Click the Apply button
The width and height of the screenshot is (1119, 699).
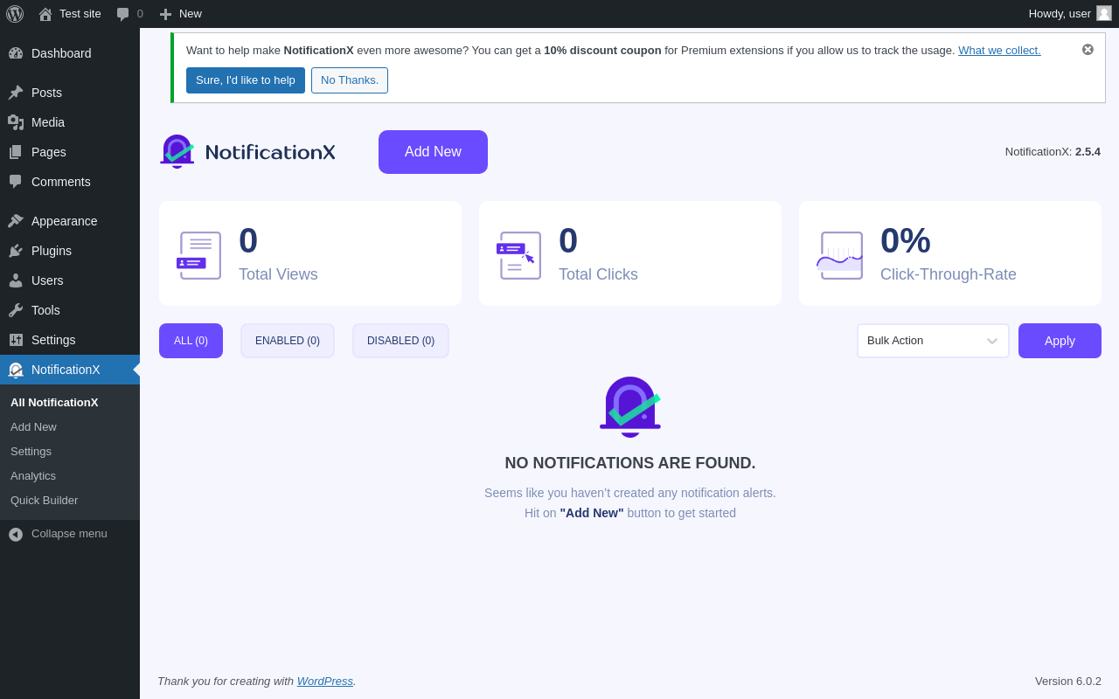[x=1060, y=341]
